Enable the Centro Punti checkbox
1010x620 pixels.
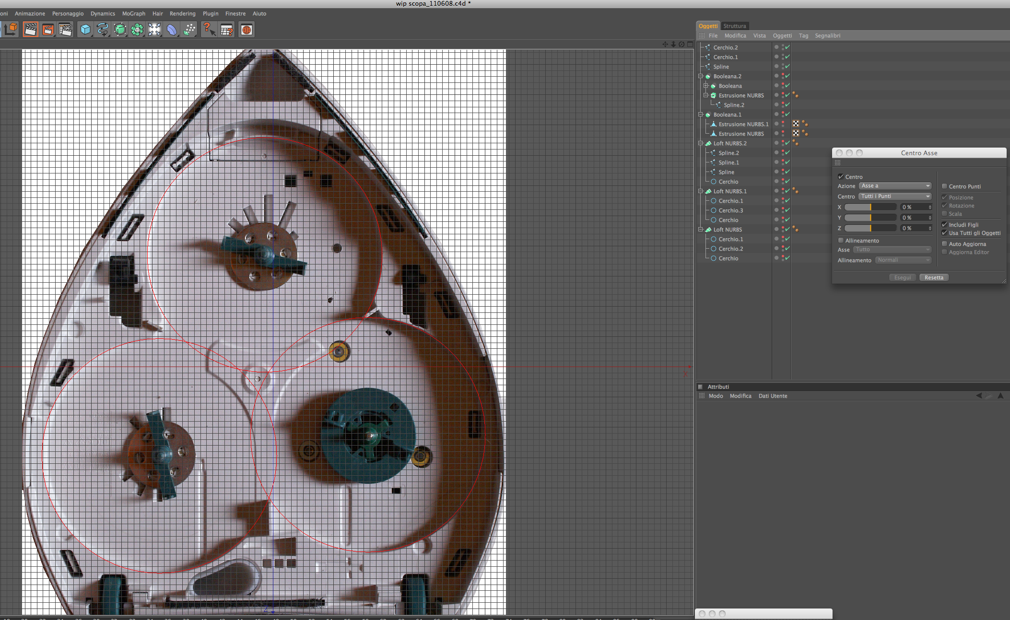click(x=944, y=186)
